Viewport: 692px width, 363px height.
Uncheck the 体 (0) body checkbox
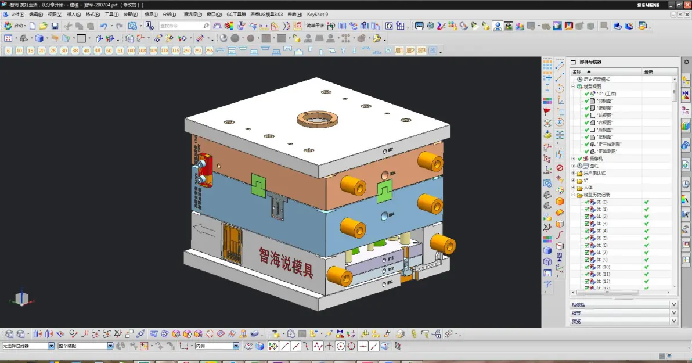[x=587, y=202]
